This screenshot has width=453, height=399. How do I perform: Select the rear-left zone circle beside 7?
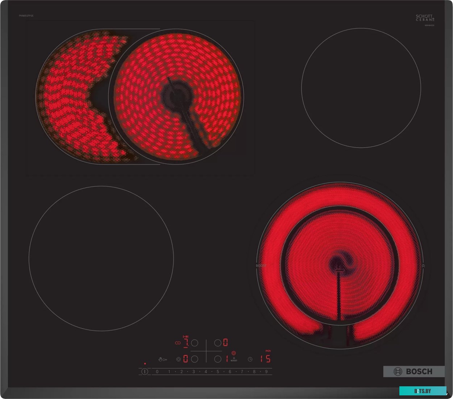click(x=195, y=342)
